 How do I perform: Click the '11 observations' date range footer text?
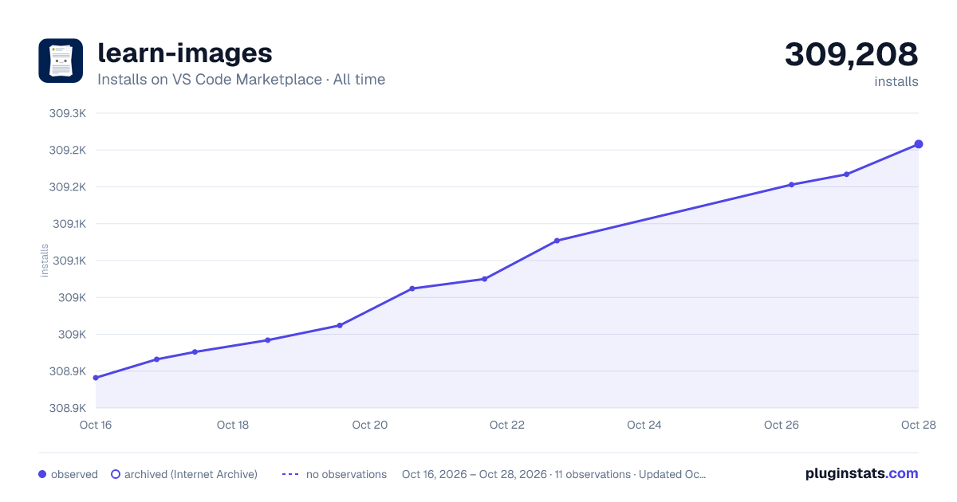click(553, 474)
